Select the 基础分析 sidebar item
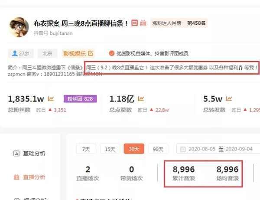The image size is (260, 200). [x=29, y=153]
